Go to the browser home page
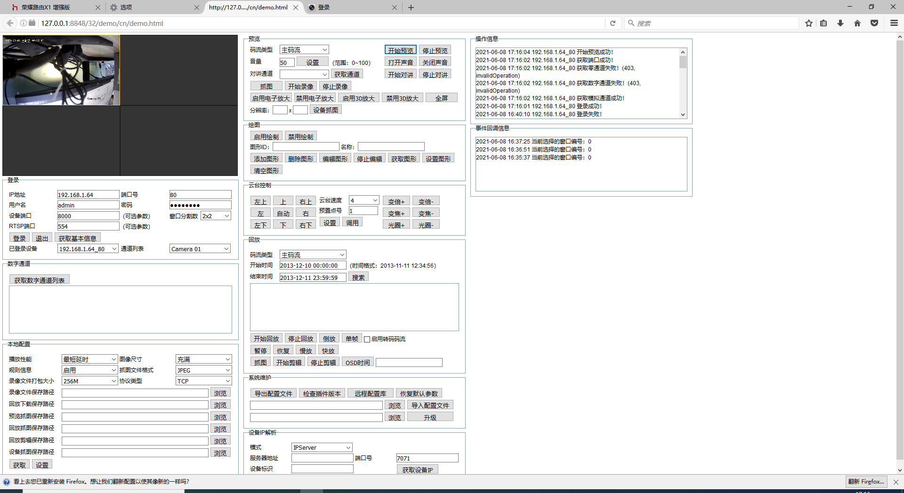The height and width of the screenshot is (493, 904). [x=857, y=23]
